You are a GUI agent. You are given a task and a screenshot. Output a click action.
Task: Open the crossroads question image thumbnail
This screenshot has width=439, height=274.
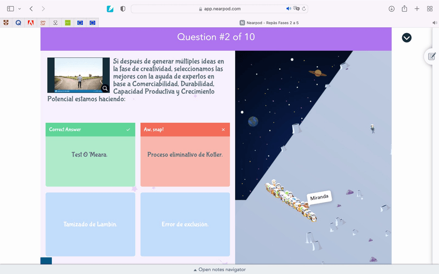78,75
